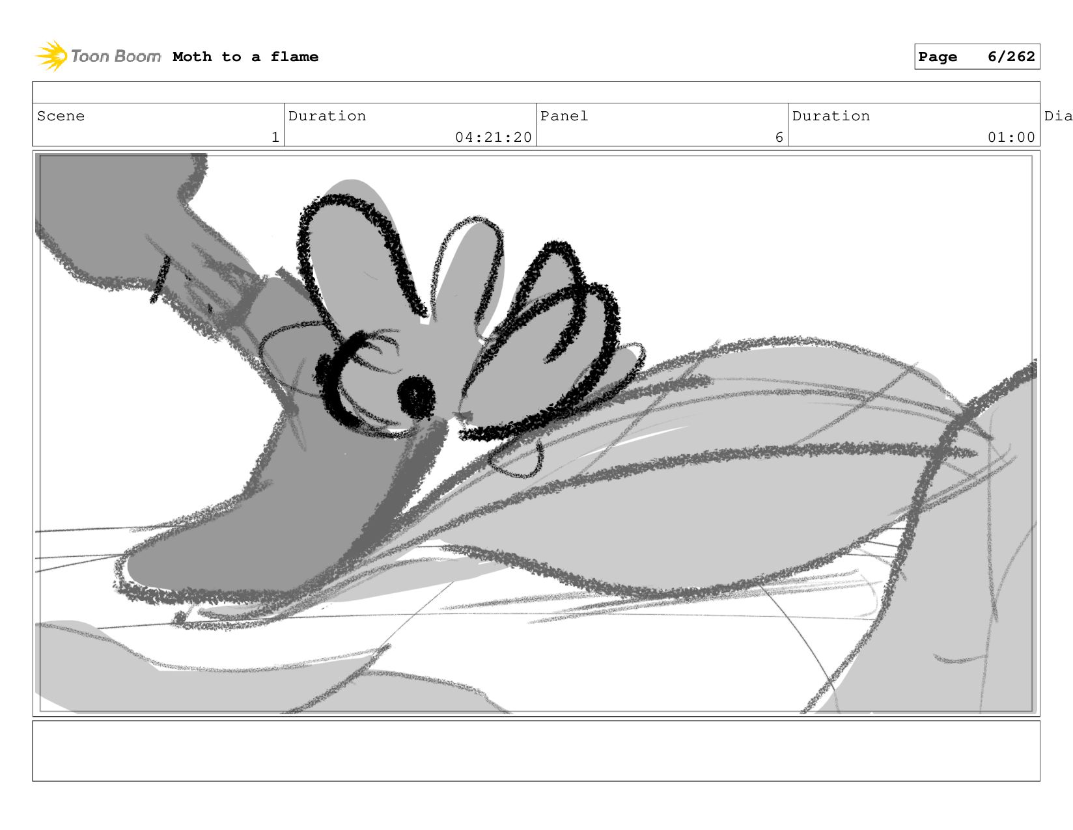Screen dimensions: 1073x830
Task: Click the panel number 6
Action: click(x=779, y=137)
